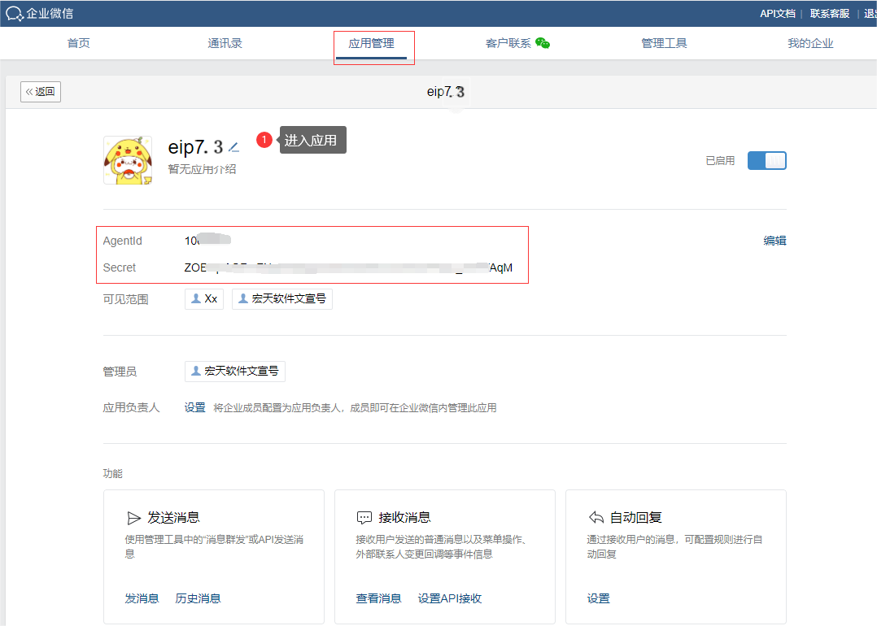
Task: Go to the 管理工具 tab
Action: [x=664, y=44]
